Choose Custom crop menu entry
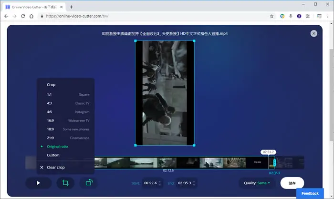This screenshot has width=334, height=199. coord(66,155)
